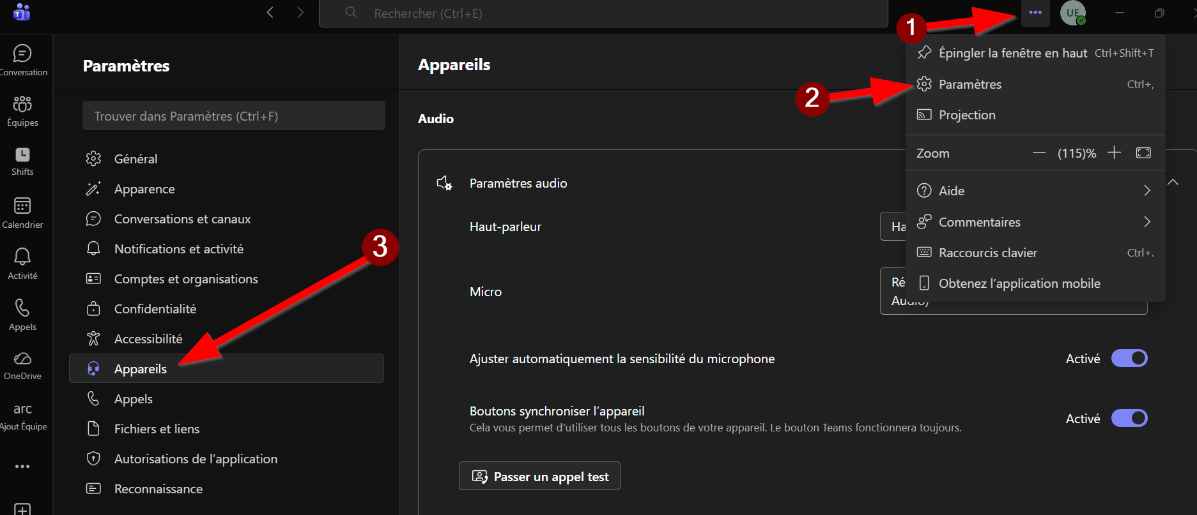Image resolution: width=1197 pixels, height=515 pixels.
Task: Click the Trouver dans Paramètres search field
Action: click(x=233, y=116)
